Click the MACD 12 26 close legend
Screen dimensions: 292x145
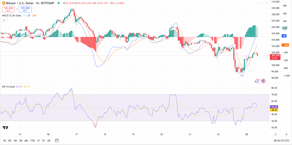tap(11, 16)
